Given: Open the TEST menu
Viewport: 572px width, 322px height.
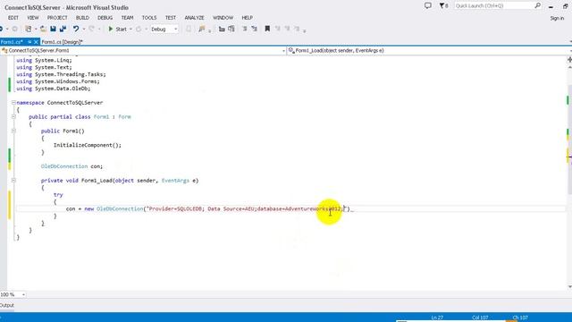Looking at the screenshot, I should coord(171,18).
